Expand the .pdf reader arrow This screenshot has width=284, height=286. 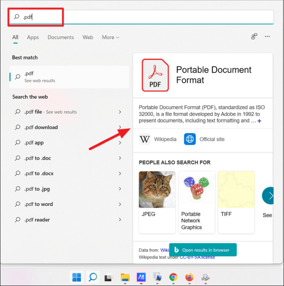(120, 220)
